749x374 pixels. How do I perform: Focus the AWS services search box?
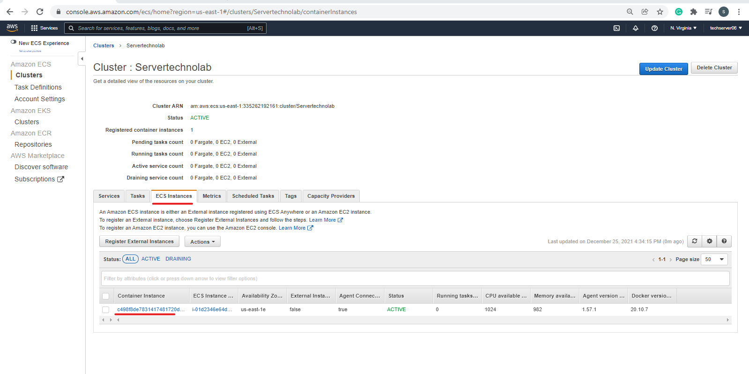click(165, 28)
